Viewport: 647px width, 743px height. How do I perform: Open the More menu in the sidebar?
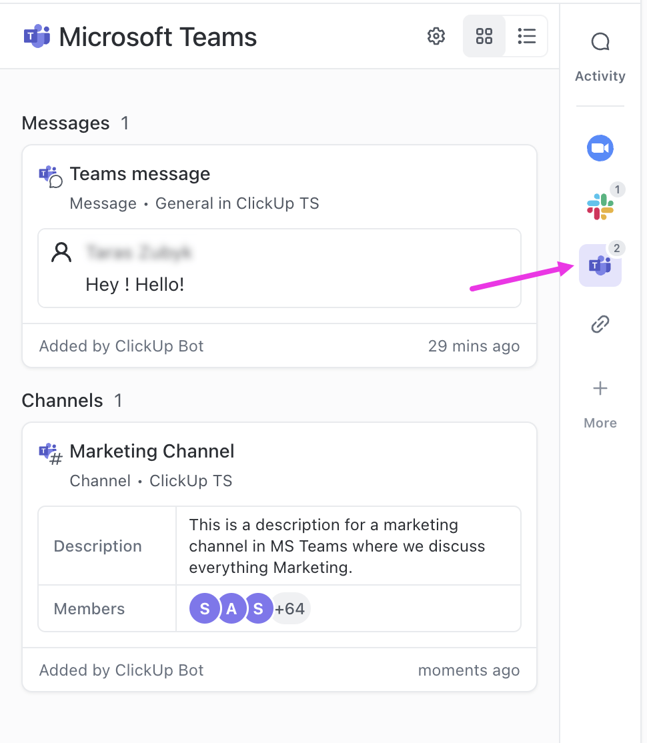[x=600, y=388]
